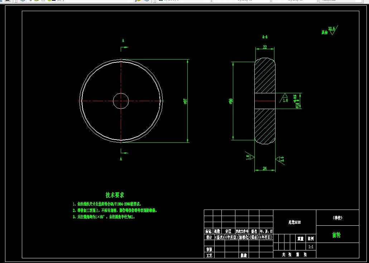This screenshot has width=369, height=263.
Task: Select the 处数 header cell
Action: click(x=217, y=231)
